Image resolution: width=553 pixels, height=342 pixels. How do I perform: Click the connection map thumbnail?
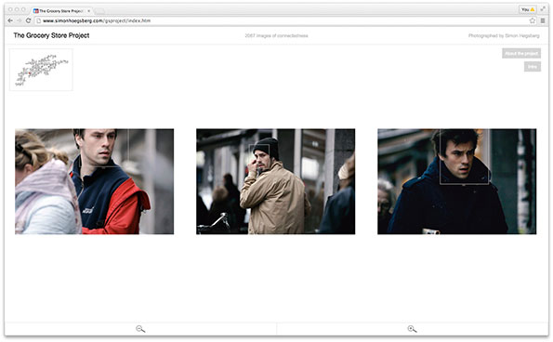41,70
